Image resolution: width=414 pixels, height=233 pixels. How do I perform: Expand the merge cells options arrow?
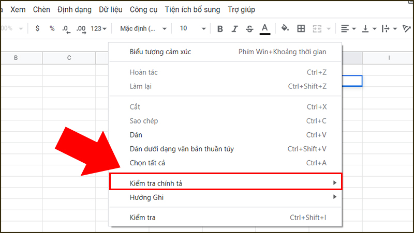click(x=329, y=29)
